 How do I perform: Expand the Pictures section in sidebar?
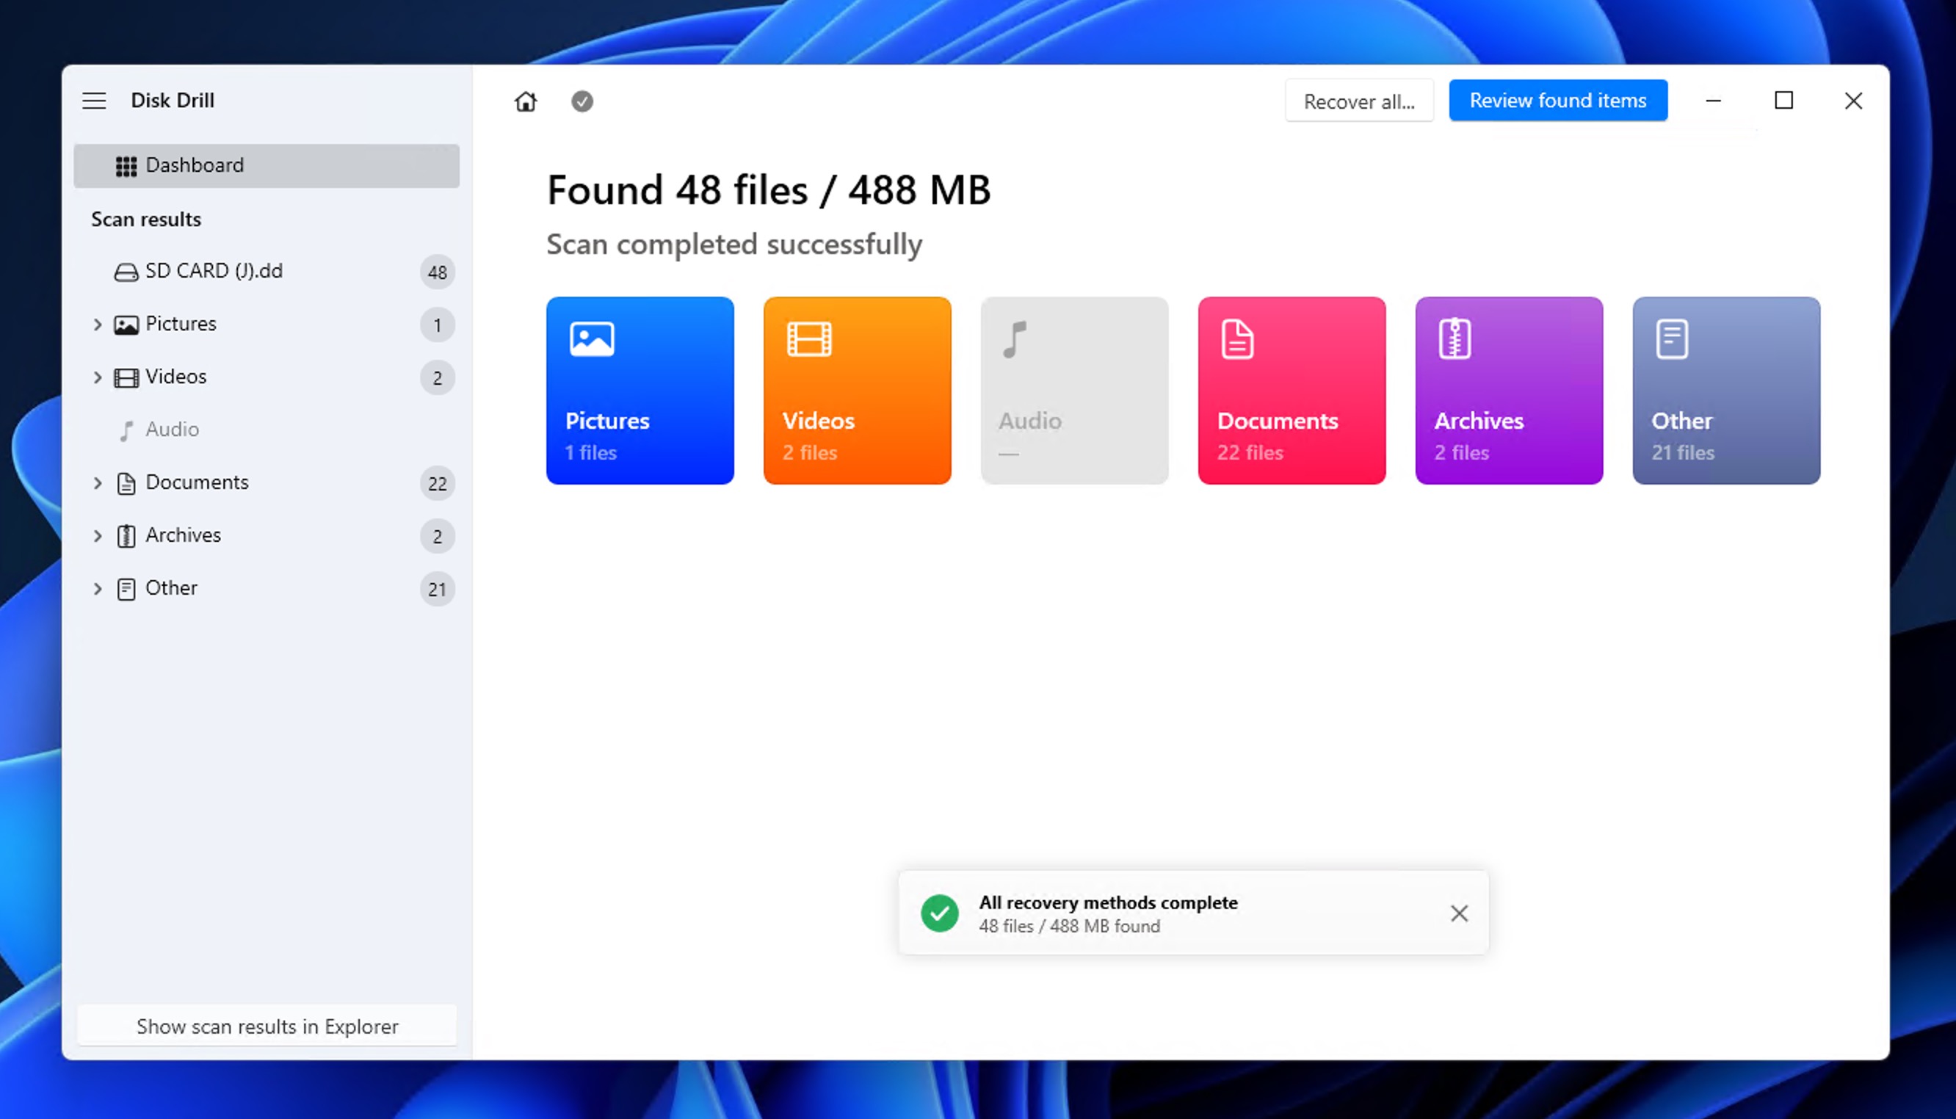(x=98, y=325)
